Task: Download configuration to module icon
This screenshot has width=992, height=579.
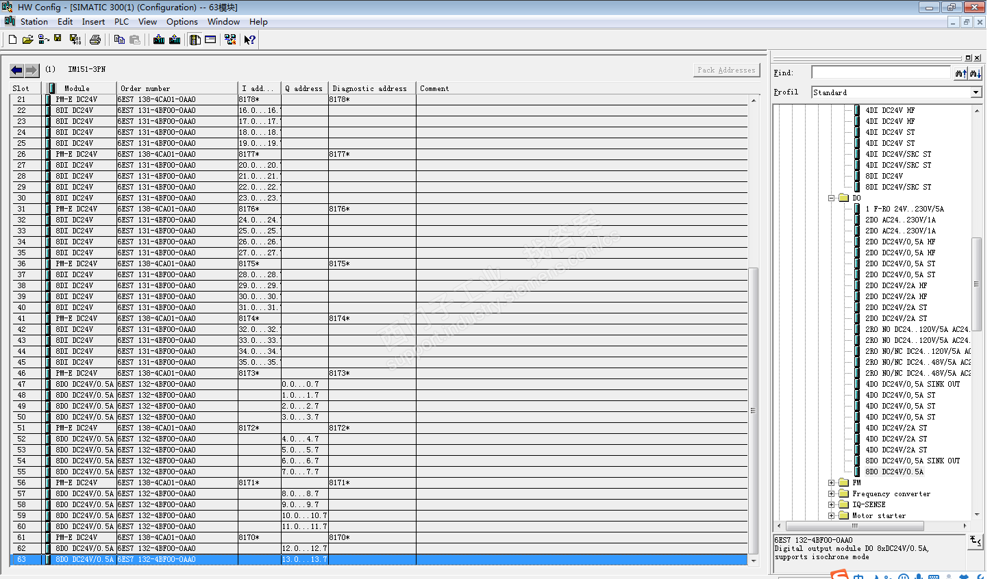Action: (159, 40)
